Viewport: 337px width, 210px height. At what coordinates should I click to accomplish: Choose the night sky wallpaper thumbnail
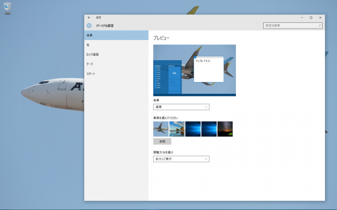pos(225,129)
